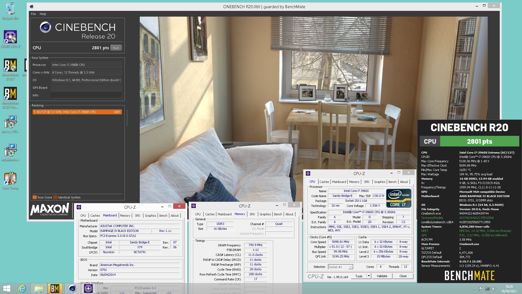Click the DRAM Frequency 799.9 MHz value

256,245
